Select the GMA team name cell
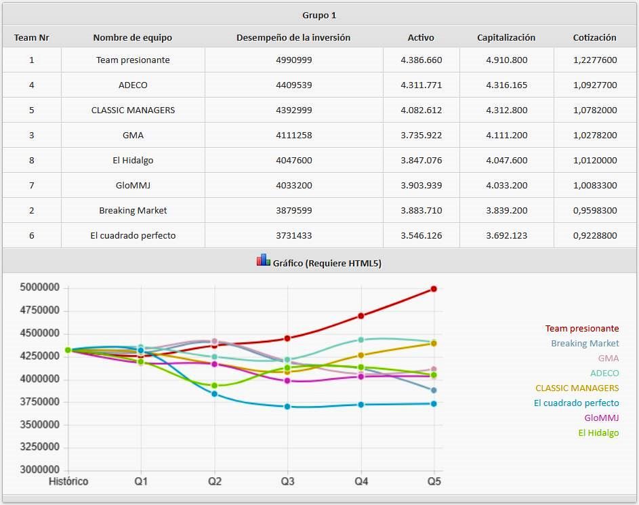 click(x=133, y=136)
